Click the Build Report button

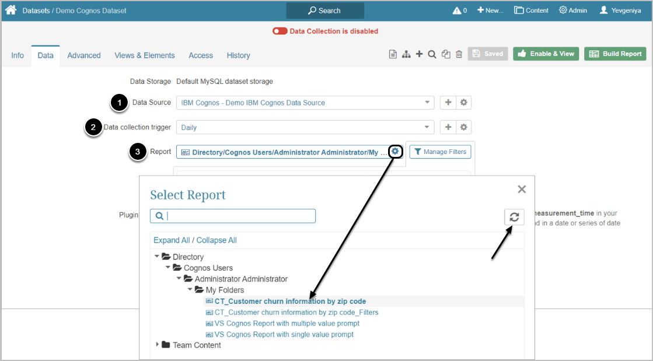[x=615, y=54]
